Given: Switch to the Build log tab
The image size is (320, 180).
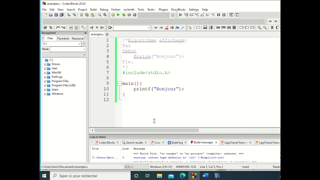Looking at the screenshot, I should pos(177,142).
